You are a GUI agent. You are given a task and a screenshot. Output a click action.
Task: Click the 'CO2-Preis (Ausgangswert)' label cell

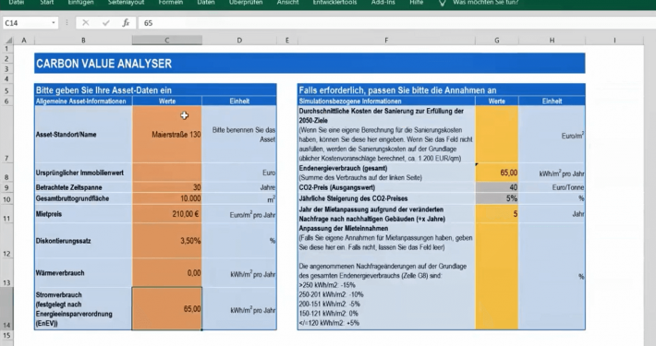click(386, 187)
